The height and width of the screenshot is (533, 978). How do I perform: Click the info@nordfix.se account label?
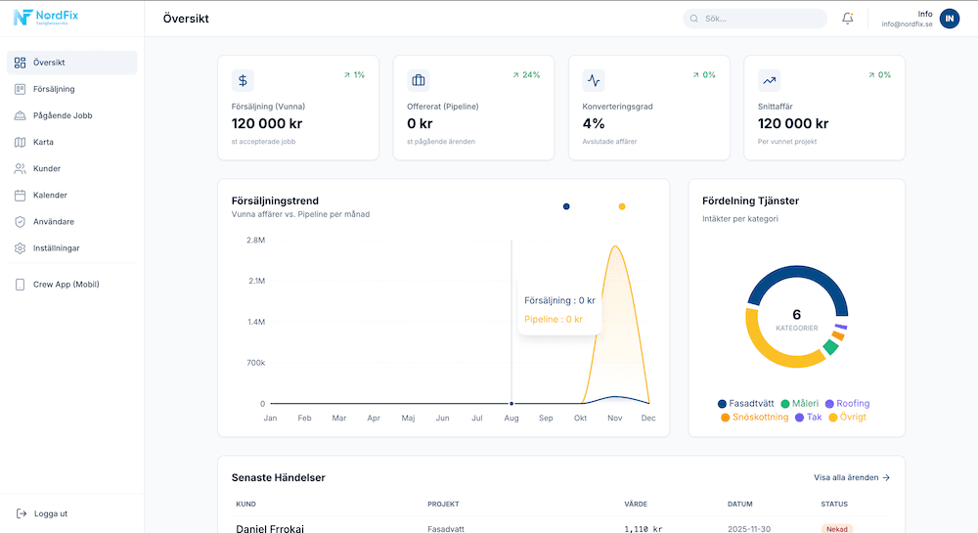tap(907, 24)
